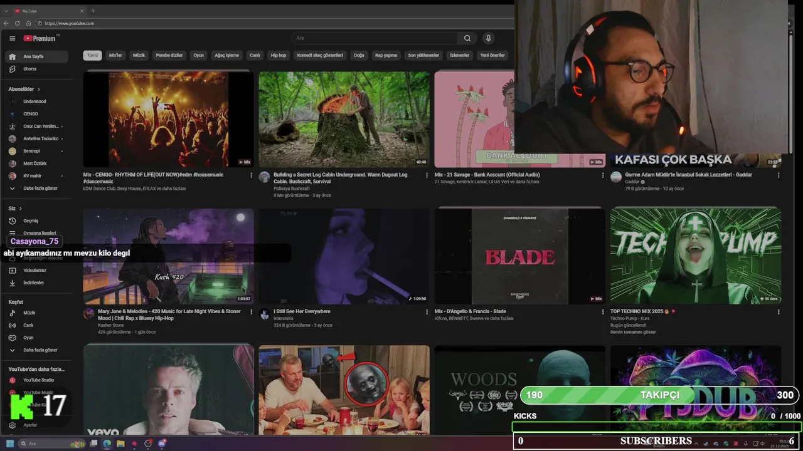Open Edge browser on taskbar
803x451 pixels.
coord(107,443)
